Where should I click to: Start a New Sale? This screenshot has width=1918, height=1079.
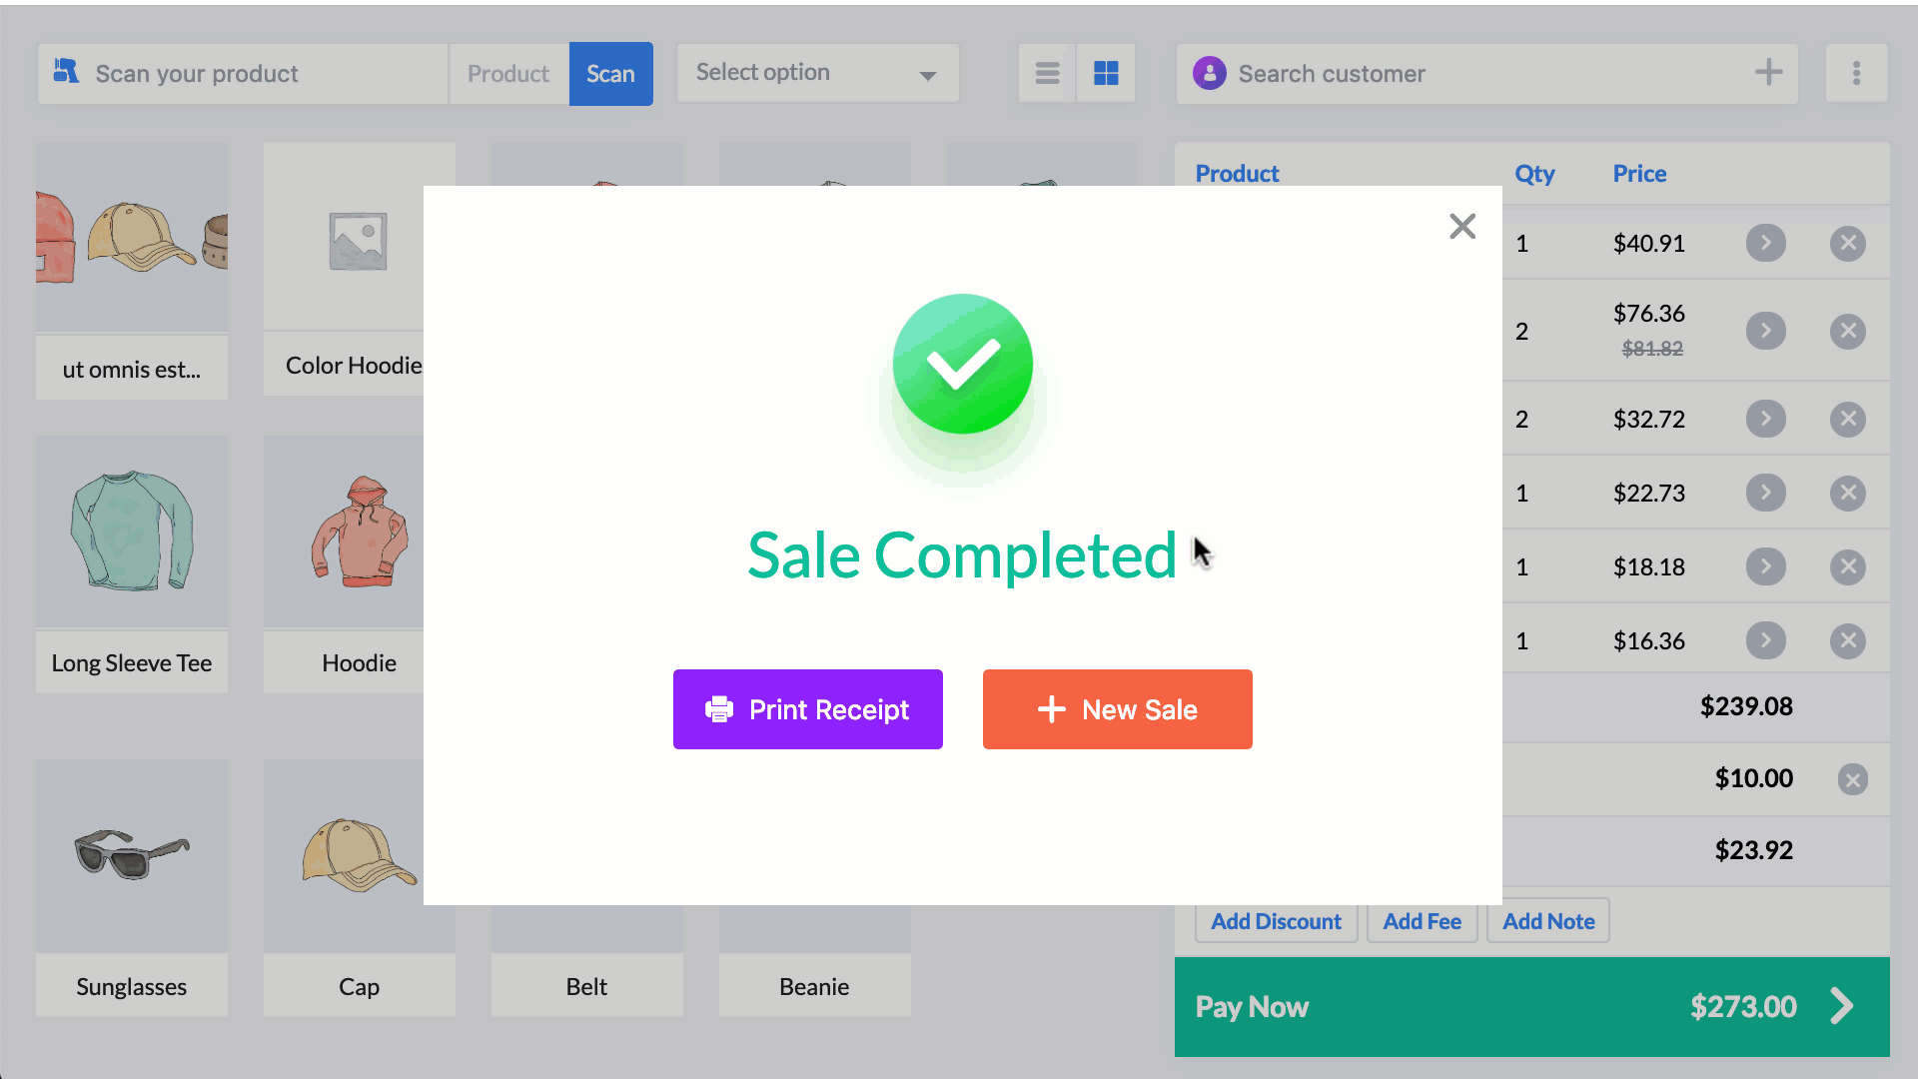coord(1117,708)
